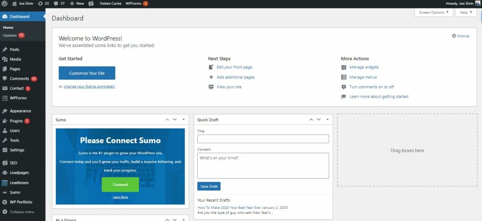The image size is (482, 221).
Task: Follow change your theme completely link
Action: tap(89, 87)
